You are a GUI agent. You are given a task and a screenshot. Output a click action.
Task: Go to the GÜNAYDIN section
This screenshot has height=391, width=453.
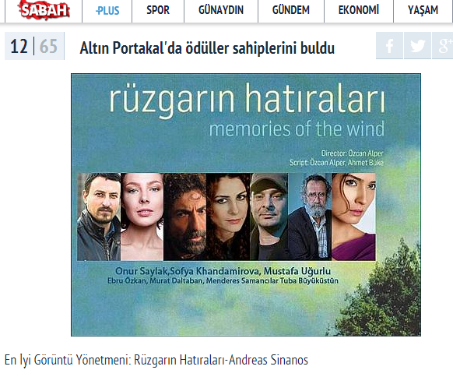coord(221,10)
